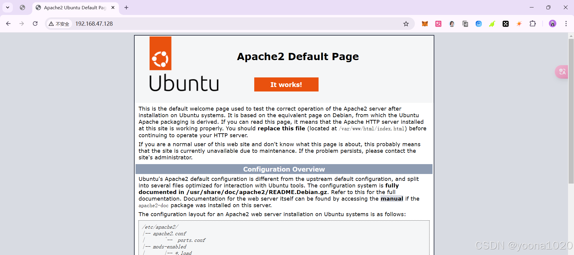Image resolution: width=574 pixels, height=255 pixels.
Task: Click the 'apache2-doc' package name
Action: [x=153, y=206]
